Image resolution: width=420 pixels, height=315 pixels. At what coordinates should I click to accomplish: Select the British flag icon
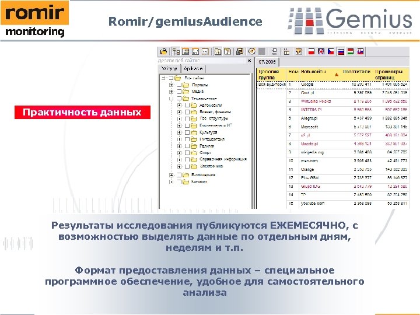tap(321, 51)
